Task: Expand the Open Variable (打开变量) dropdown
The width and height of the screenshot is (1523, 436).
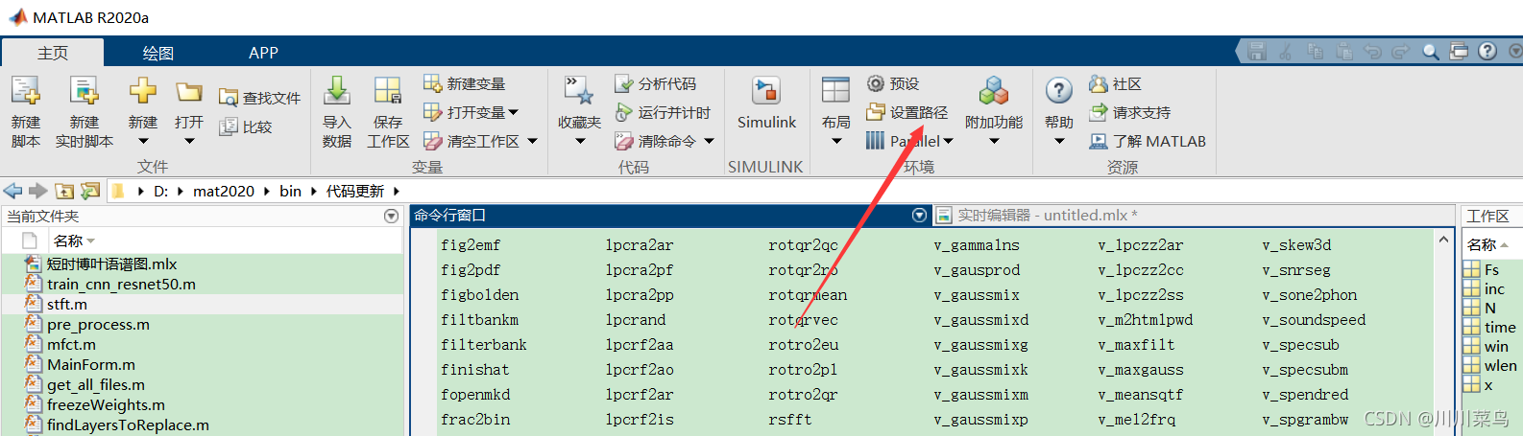Action: (x=514, y=113)
